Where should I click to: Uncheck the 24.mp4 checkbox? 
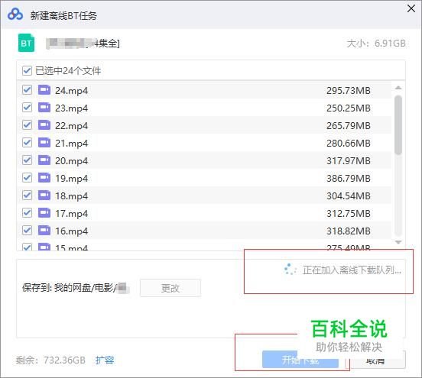(x=27, y=90)
